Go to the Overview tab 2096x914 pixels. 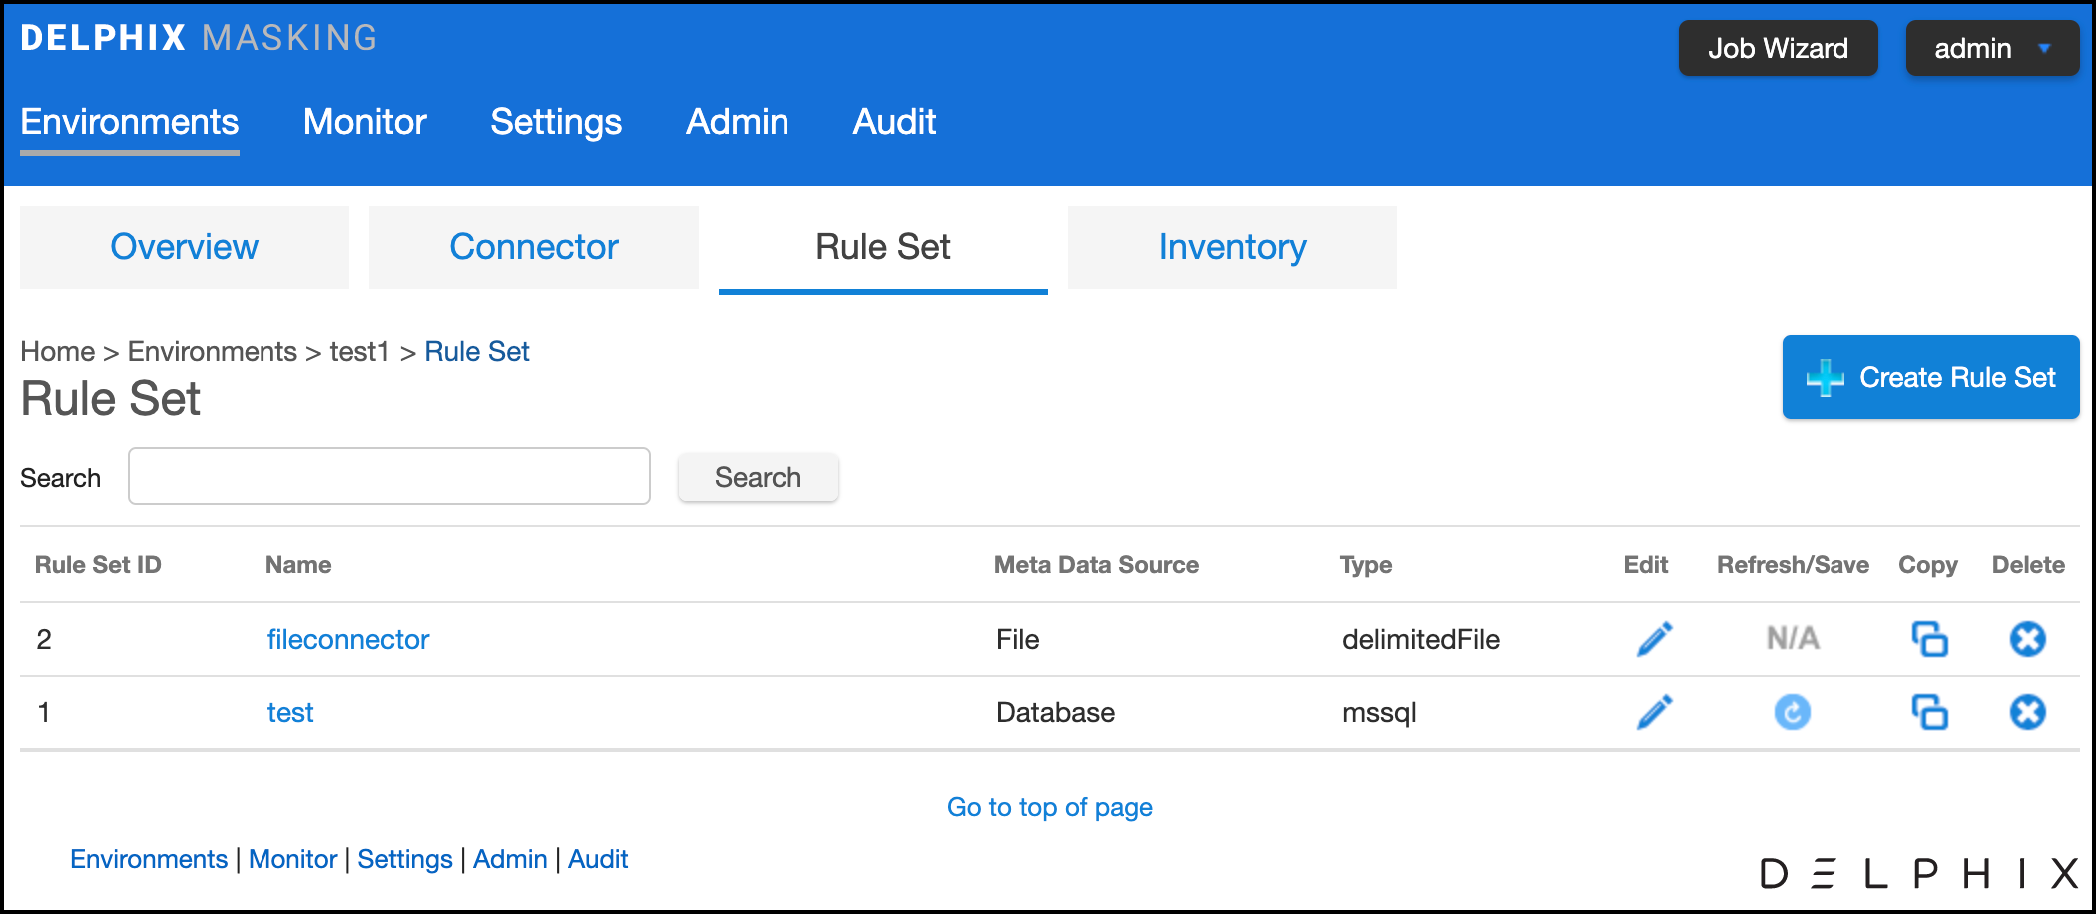pyautogui.click(x=185, y=247)
